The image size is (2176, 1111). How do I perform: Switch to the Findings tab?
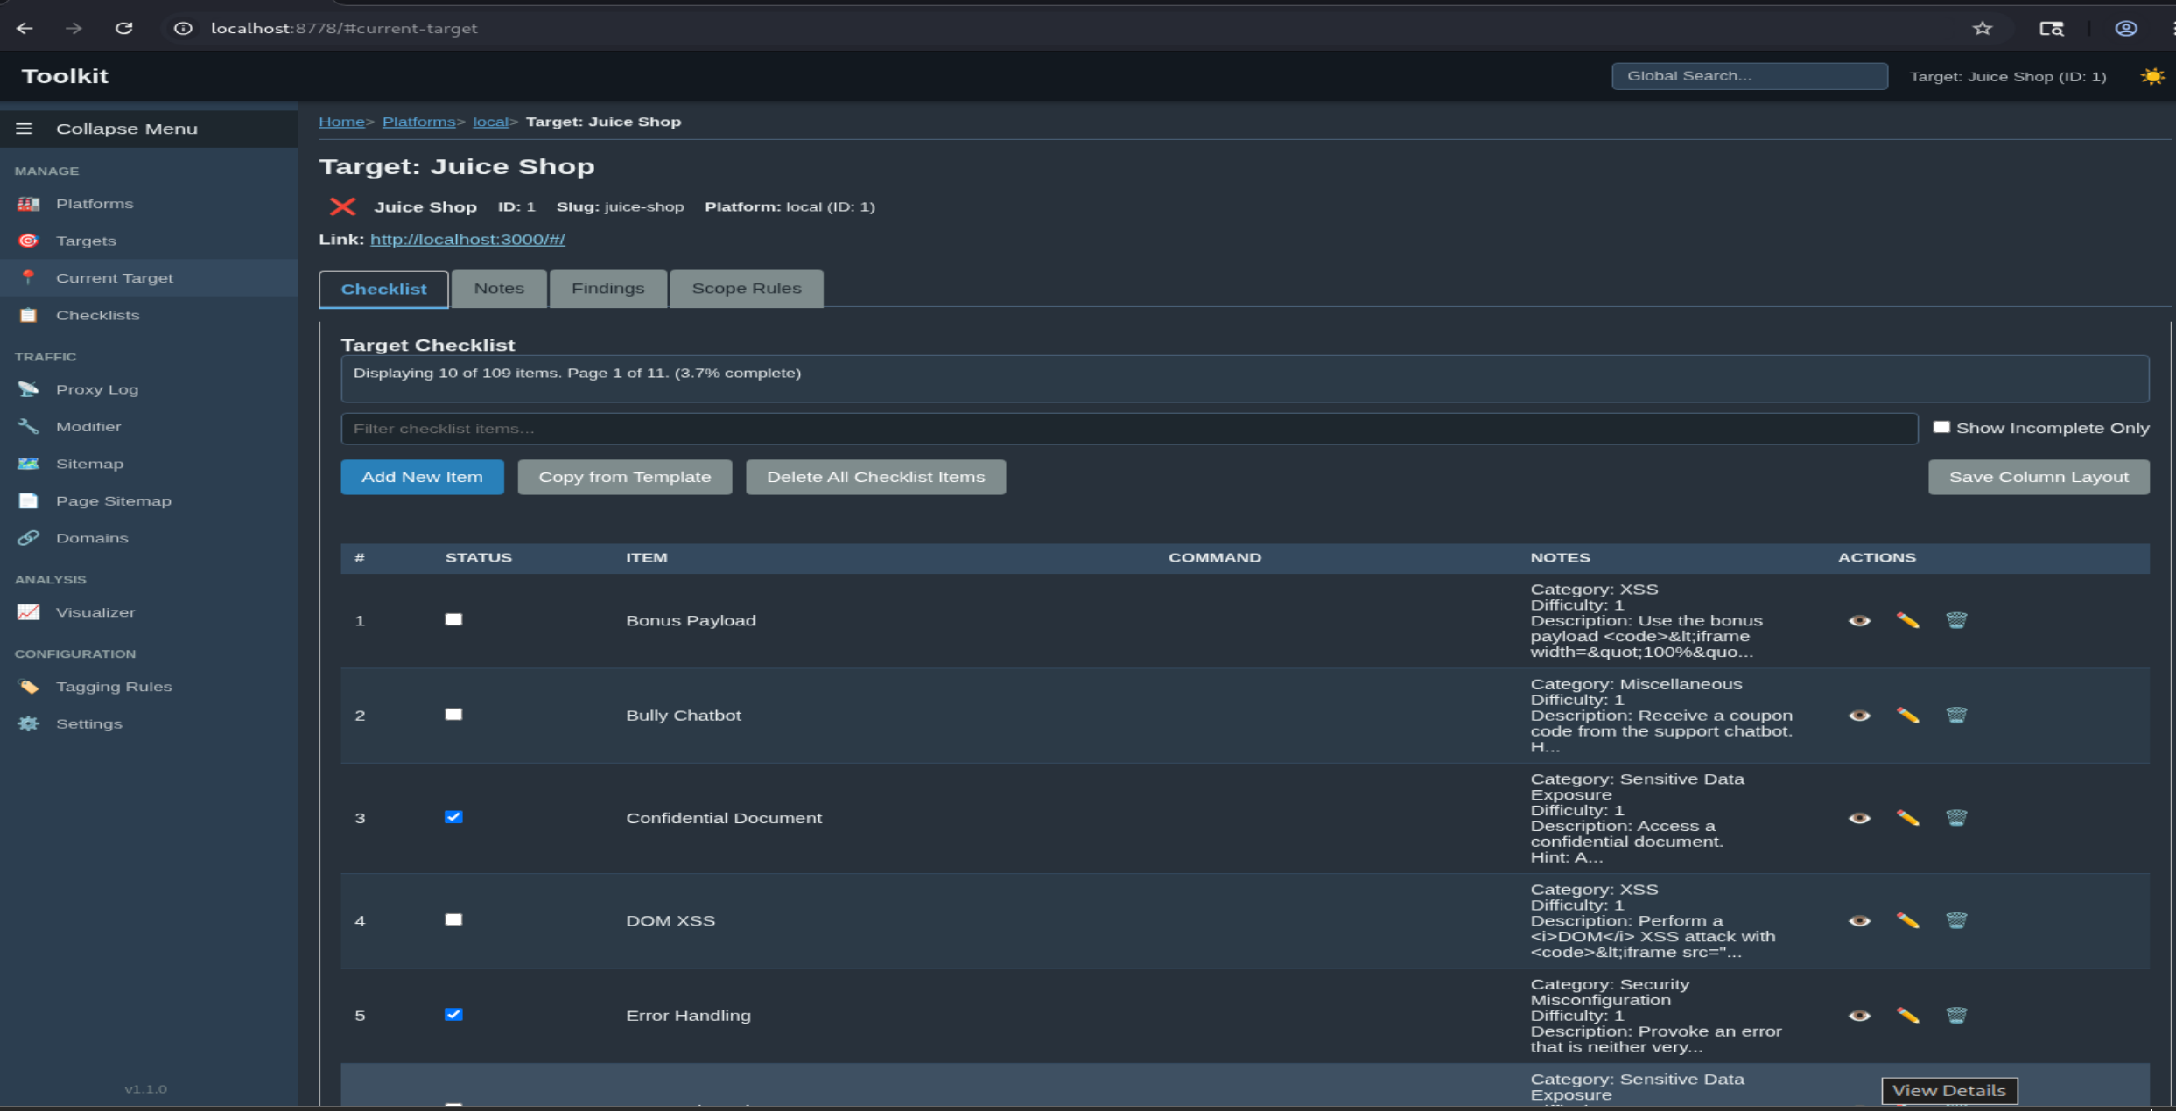point(607,288)
